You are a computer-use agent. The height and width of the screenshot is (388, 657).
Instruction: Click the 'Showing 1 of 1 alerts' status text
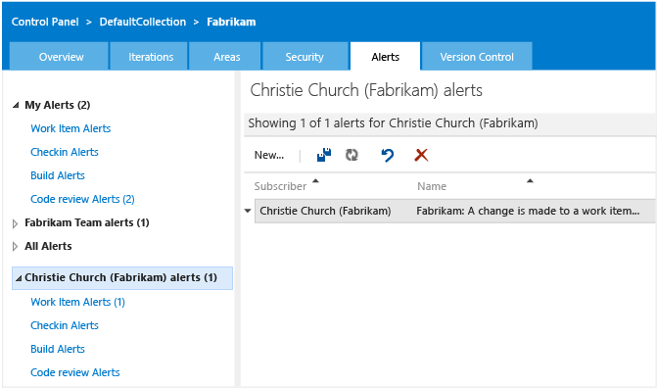coord(393,123)
